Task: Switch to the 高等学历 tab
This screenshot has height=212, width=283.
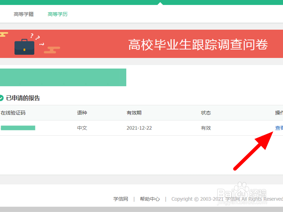Action: click(x=58, y=14)
